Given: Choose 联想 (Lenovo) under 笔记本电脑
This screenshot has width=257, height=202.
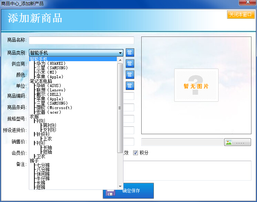Looking at the screenshot, I should [x=51, y=90].
